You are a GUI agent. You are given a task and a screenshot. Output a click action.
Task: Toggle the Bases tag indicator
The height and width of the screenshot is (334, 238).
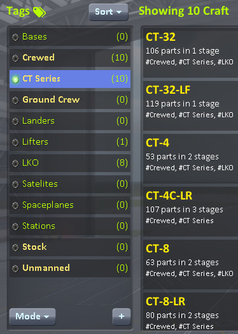tap(15, 37)
